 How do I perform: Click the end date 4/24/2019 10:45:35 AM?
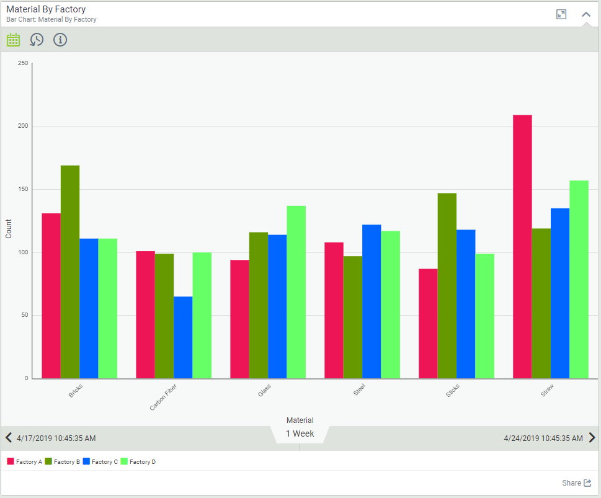(x=543, y=438)
